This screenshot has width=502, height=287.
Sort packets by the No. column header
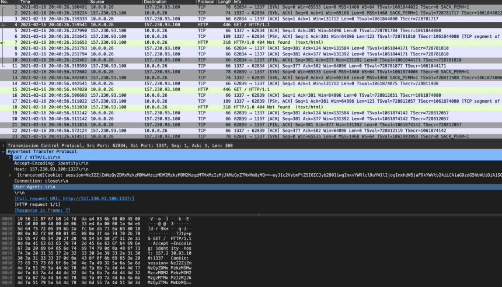[9, 2]
